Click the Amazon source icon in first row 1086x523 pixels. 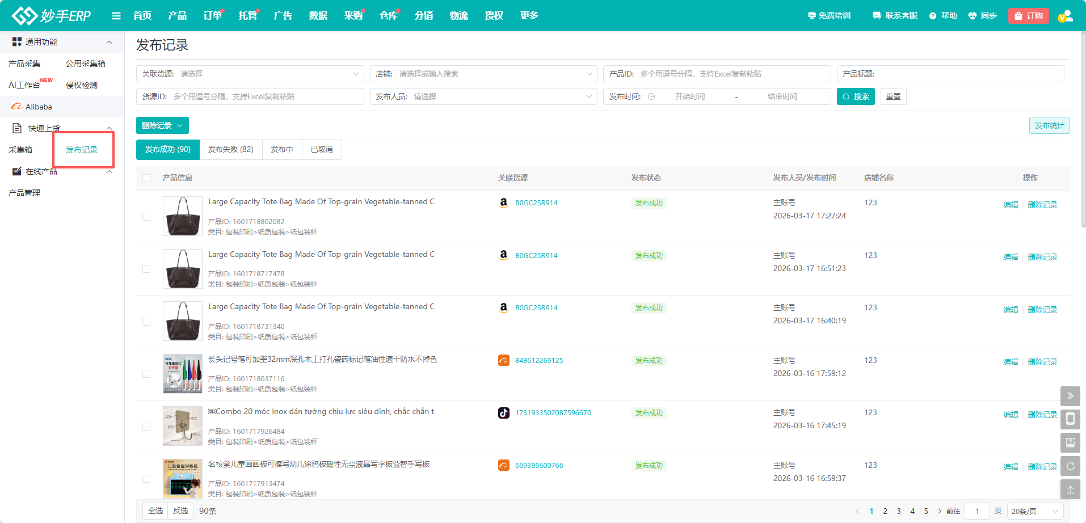tap(503, 203)
